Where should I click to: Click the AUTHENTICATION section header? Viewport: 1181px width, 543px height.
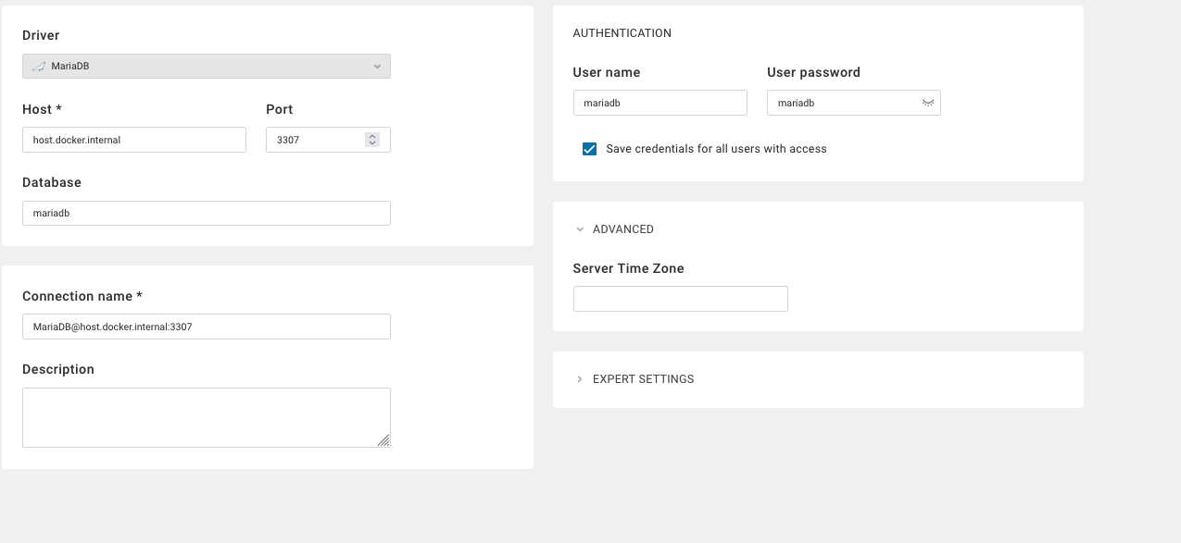tap(622, 32)
